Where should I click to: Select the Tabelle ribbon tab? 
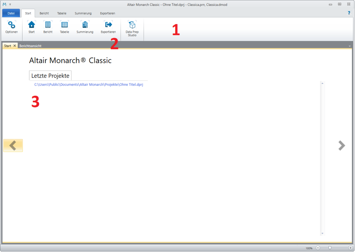(x=62, y=13)
